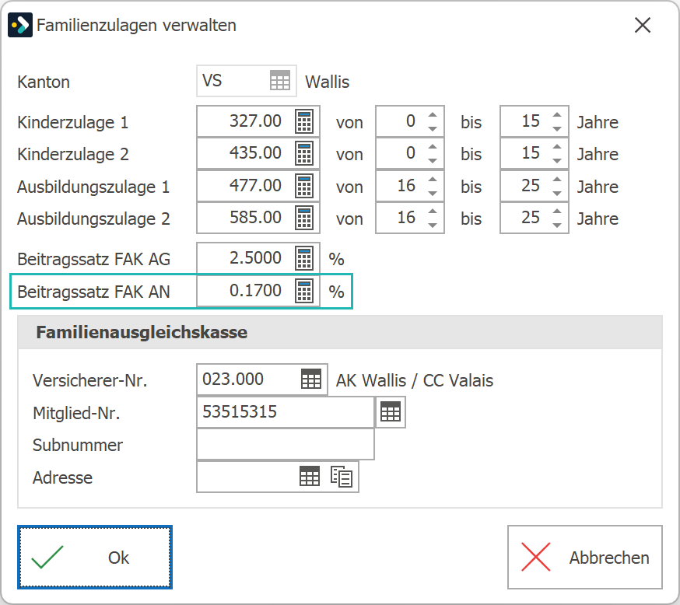680x605 pixels.
Task: Click the copy address icon
Action: 342,477
